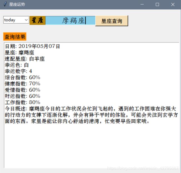Click the feather icon in the title bar
The width and height of the screenshot is (181, 173).
pyautogui.click(x=5, y=4)
